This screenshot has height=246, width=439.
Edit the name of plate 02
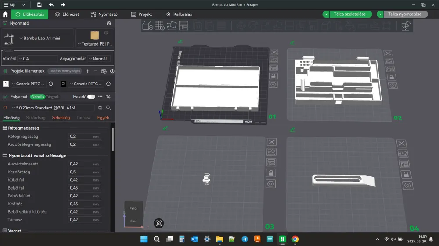(x=292, y=42)
